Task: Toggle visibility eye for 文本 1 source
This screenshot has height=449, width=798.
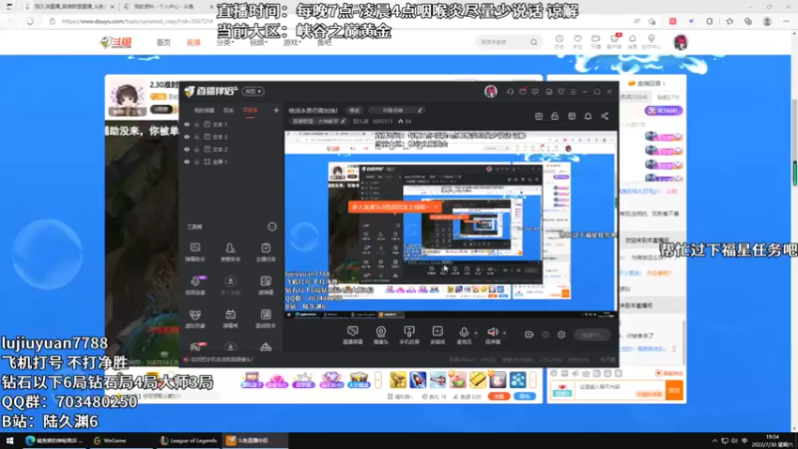Action: (x=187, y=124)
